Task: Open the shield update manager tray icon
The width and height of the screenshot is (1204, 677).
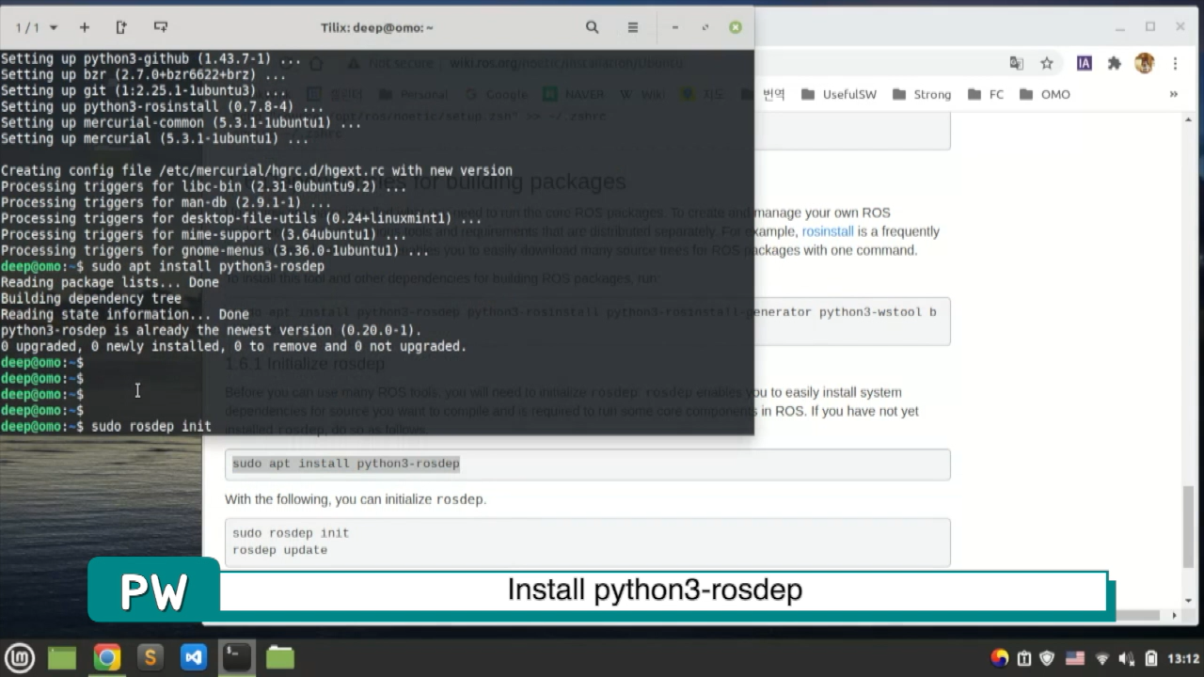Action: coord(1048,658)
